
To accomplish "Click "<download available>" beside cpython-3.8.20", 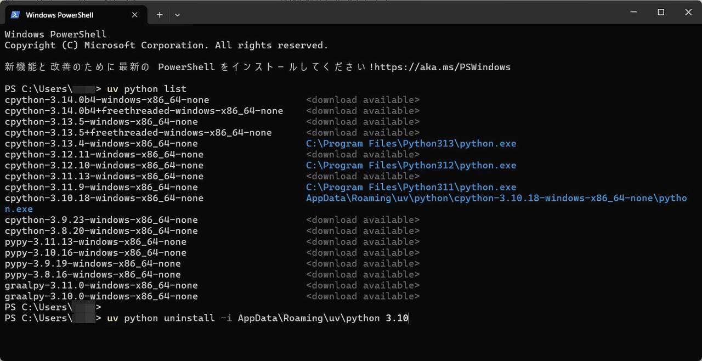I will pyautogui.click(x=363, y=231).
